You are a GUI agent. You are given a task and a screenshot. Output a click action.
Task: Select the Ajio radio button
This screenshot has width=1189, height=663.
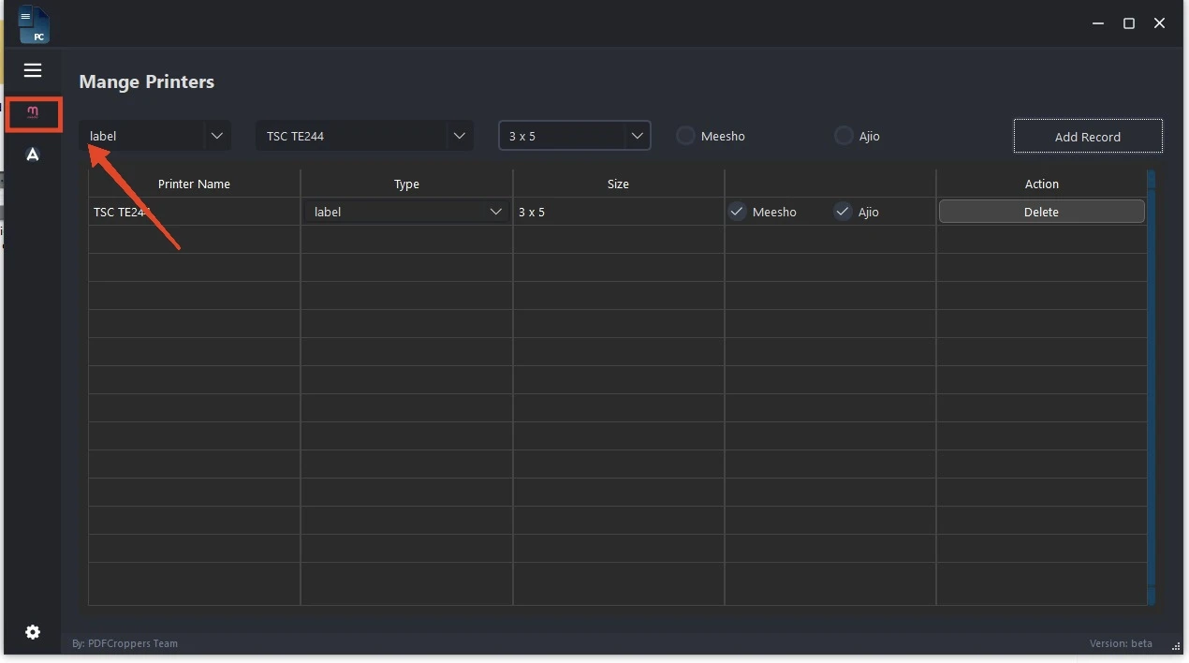click(844, 136)
